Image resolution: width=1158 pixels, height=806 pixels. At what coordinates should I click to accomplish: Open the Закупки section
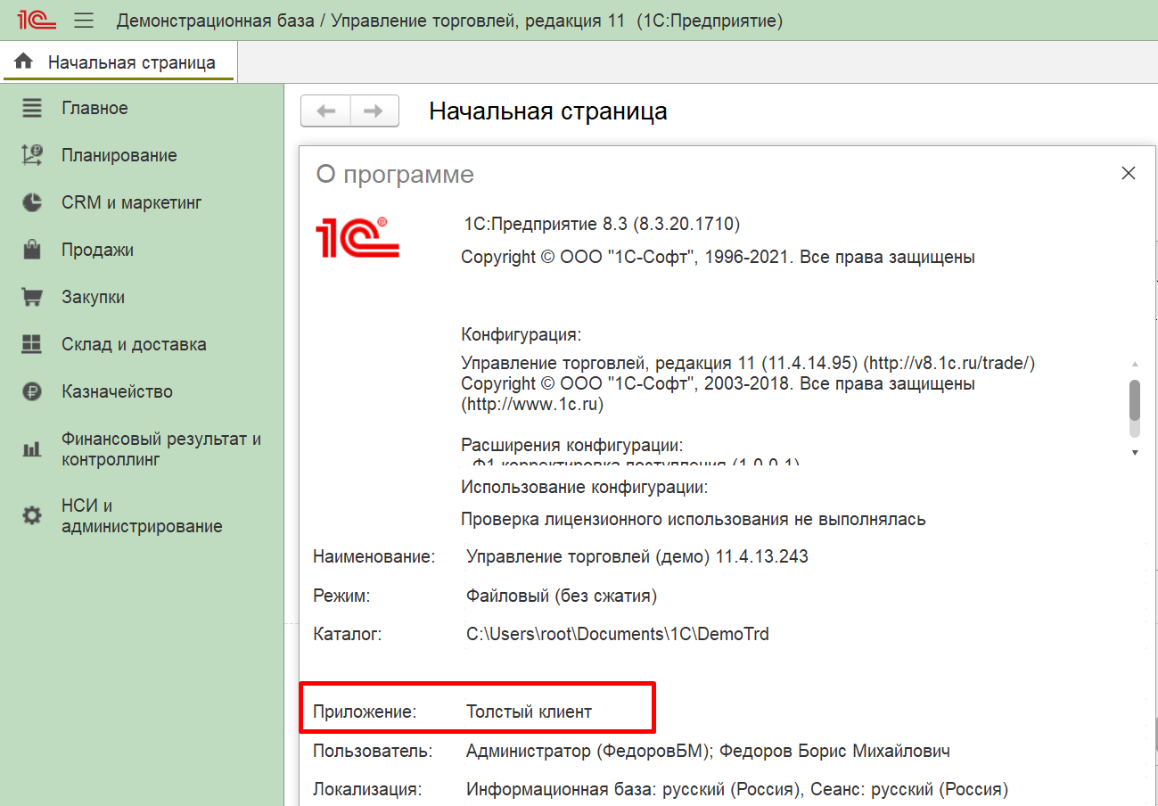pos(94,297)
